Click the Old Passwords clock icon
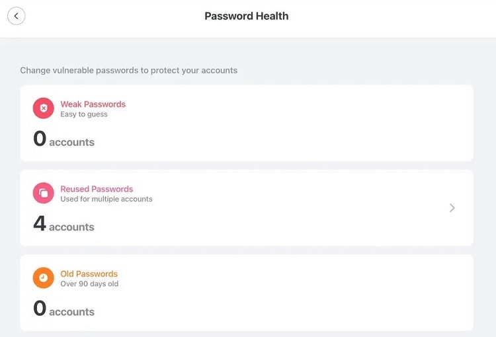This screenshot has width=496, height=337. pyautogui.click(x=44, y=278)
